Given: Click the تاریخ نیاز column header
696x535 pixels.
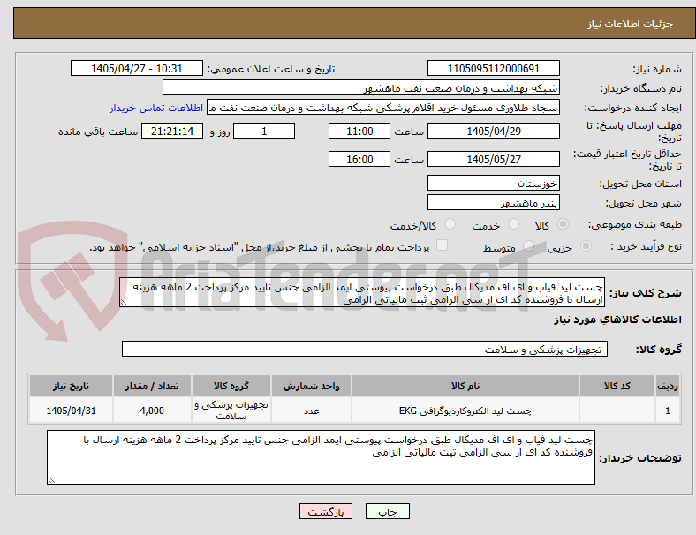Looking at the screenshot, I should click(x=71, y=386).
